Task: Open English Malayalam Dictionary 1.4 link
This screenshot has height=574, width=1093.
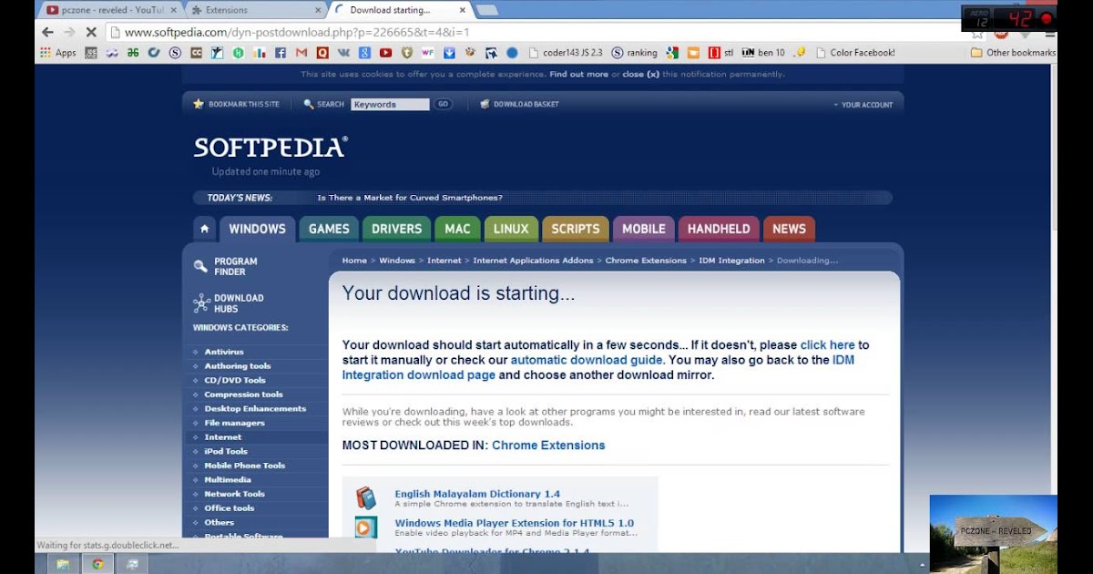Action: coord(477,494)
